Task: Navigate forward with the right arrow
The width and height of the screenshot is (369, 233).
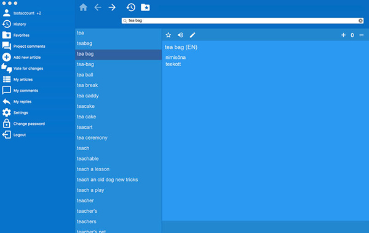Action: [112, 7]
